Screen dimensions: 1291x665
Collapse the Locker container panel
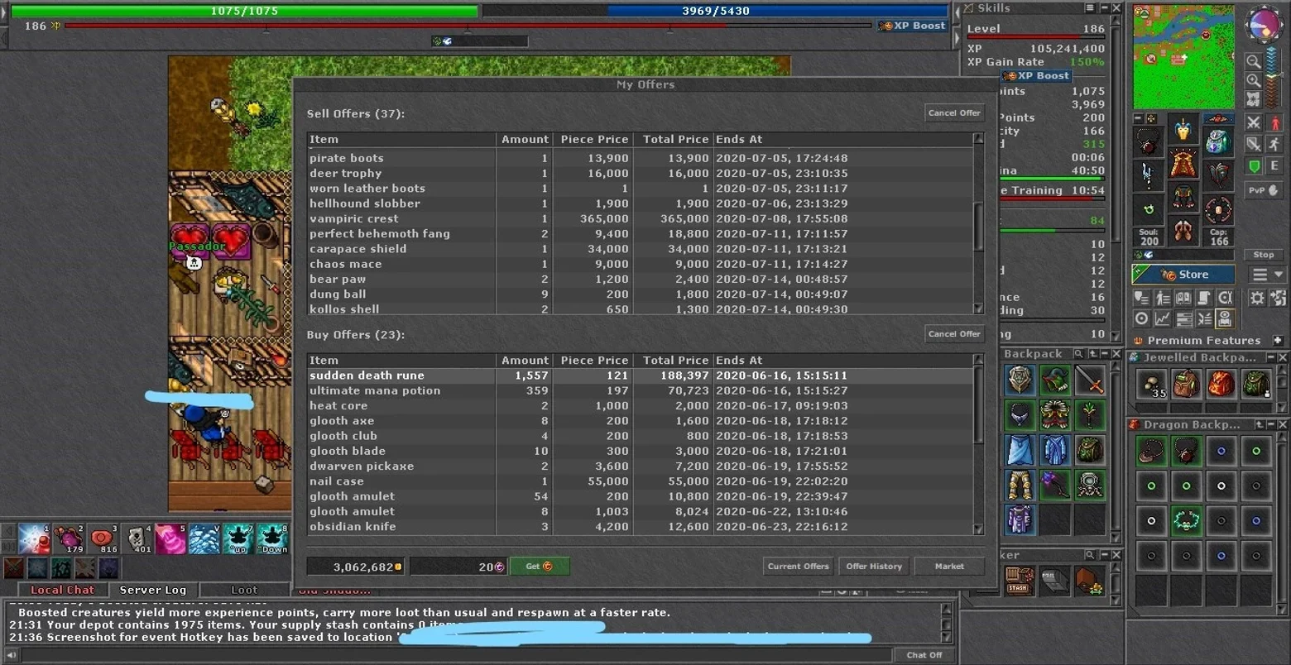[x=1103, y=555]
